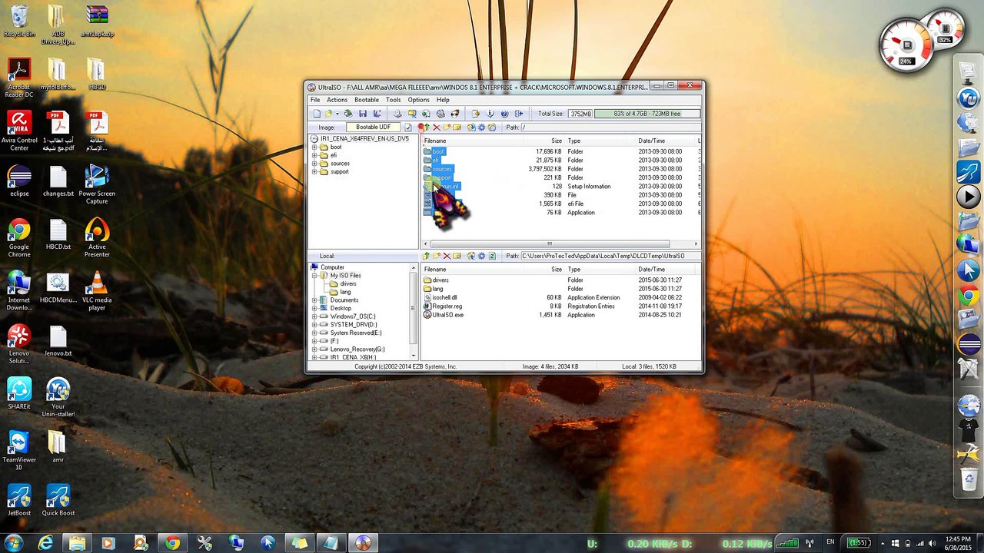Click the red X delete icon in Local toolbar
The width and height of the screenshot is (984, 553).
coord(447,256)
